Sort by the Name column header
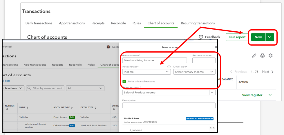284x135 pixels. [x=24, y=107]
